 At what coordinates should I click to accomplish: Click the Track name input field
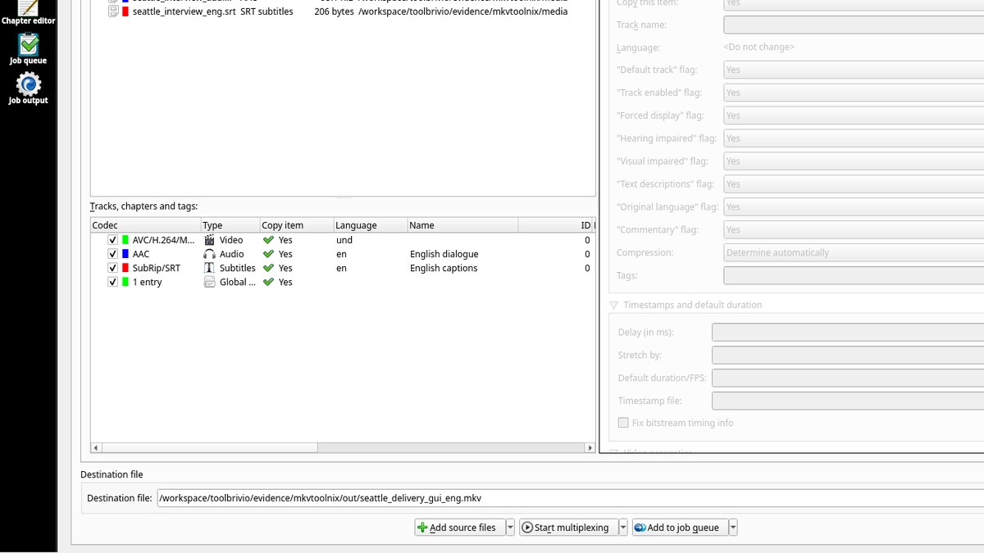[x=854, y=25]
